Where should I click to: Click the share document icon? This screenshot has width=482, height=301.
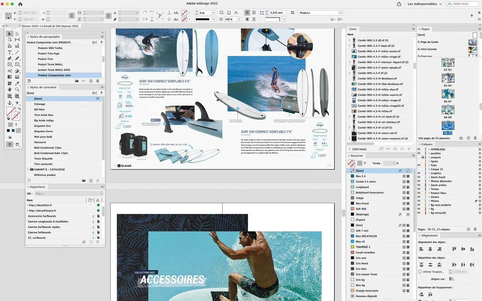coord(399,4)
